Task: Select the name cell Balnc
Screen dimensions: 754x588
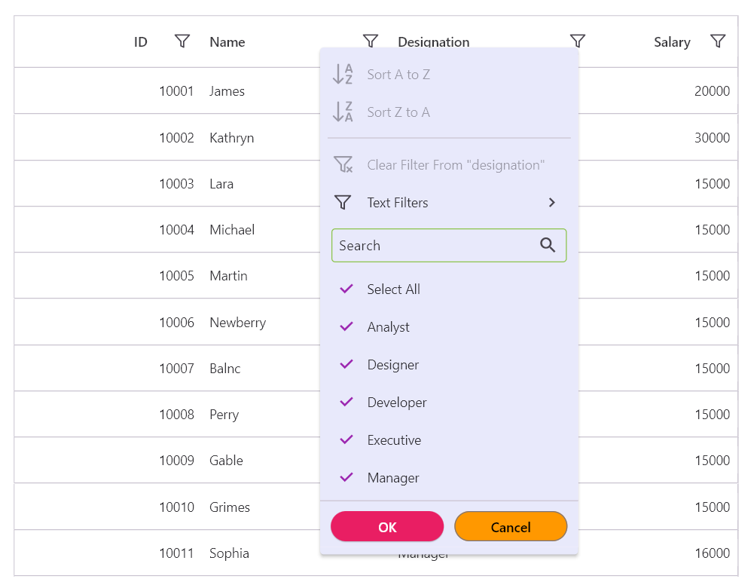Action: 225,368
